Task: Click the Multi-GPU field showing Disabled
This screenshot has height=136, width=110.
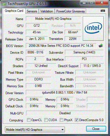Action: coord(65,113)
